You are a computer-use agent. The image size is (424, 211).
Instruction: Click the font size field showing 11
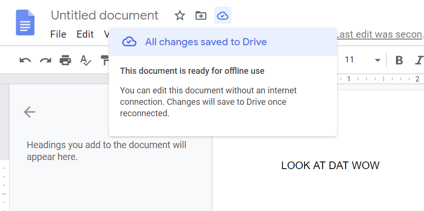(x=350, y=60)
